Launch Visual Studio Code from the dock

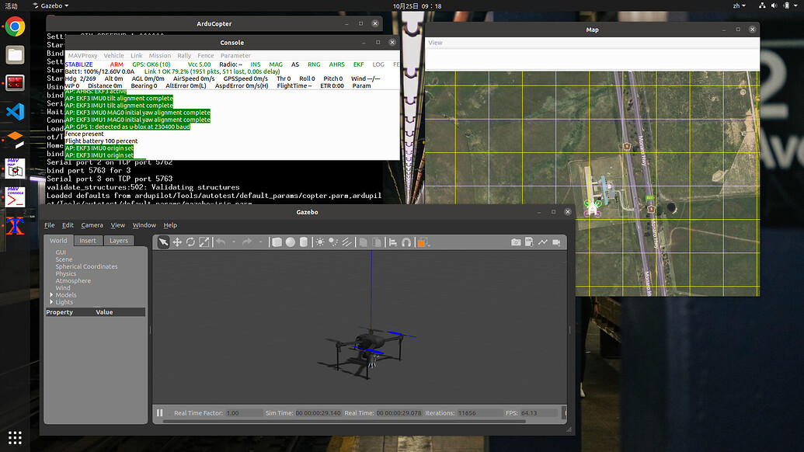(x=15, y=111)
